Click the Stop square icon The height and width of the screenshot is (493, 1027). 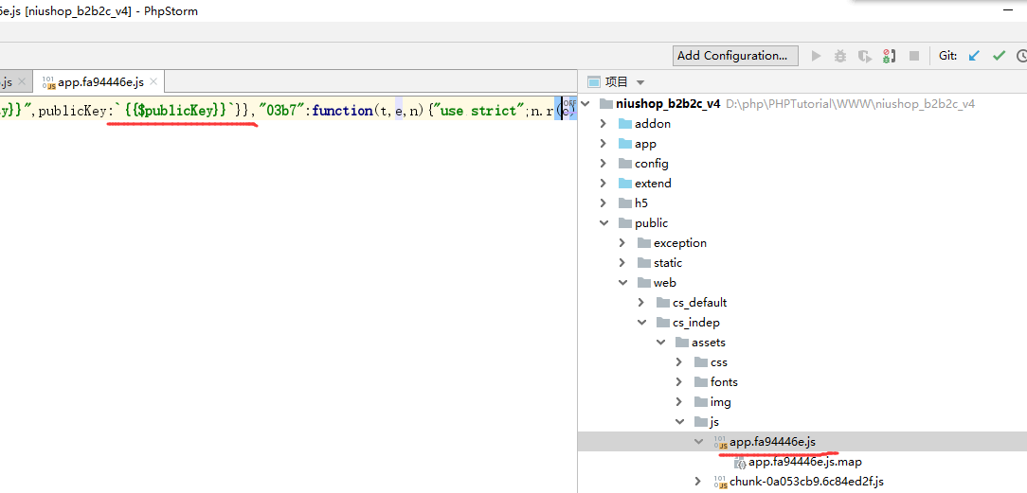(x=913, y=56)
